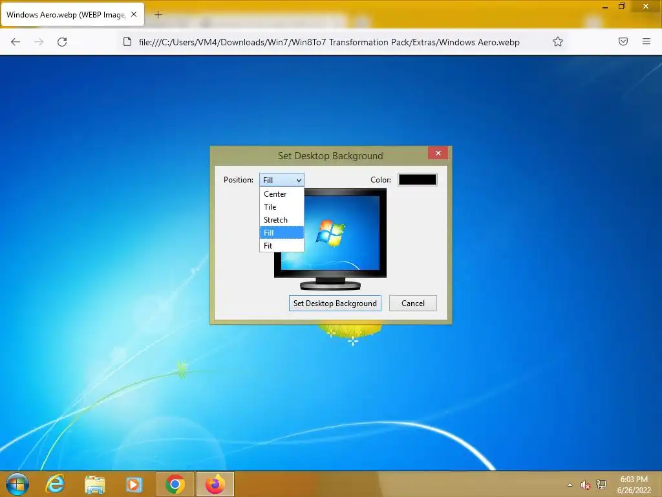Click the page icon in the address bar
Screen dimensions: 662x497
127,41
